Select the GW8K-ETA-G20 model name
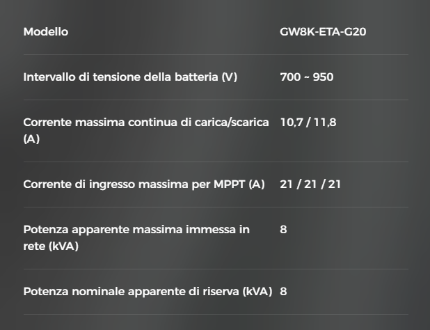 point(323,32)
